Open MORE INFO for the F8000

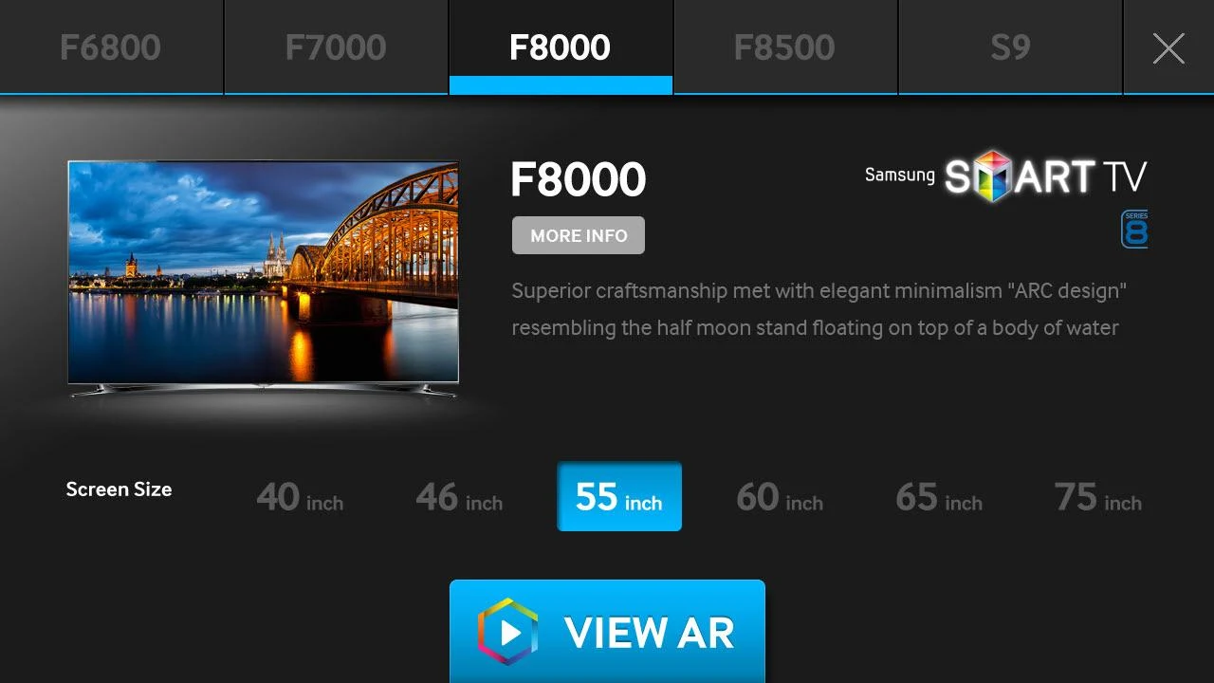pyautogui.click(x=579, y=235)
